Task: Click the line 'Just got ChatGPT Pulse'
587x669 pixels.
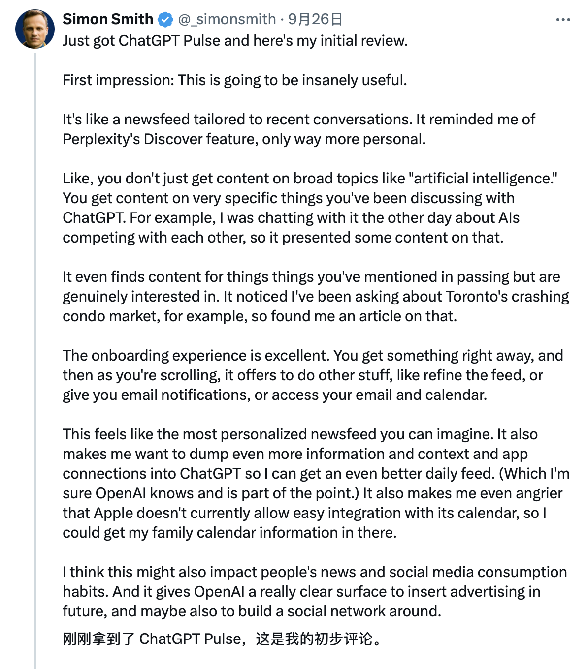Action: coord(235,40)
